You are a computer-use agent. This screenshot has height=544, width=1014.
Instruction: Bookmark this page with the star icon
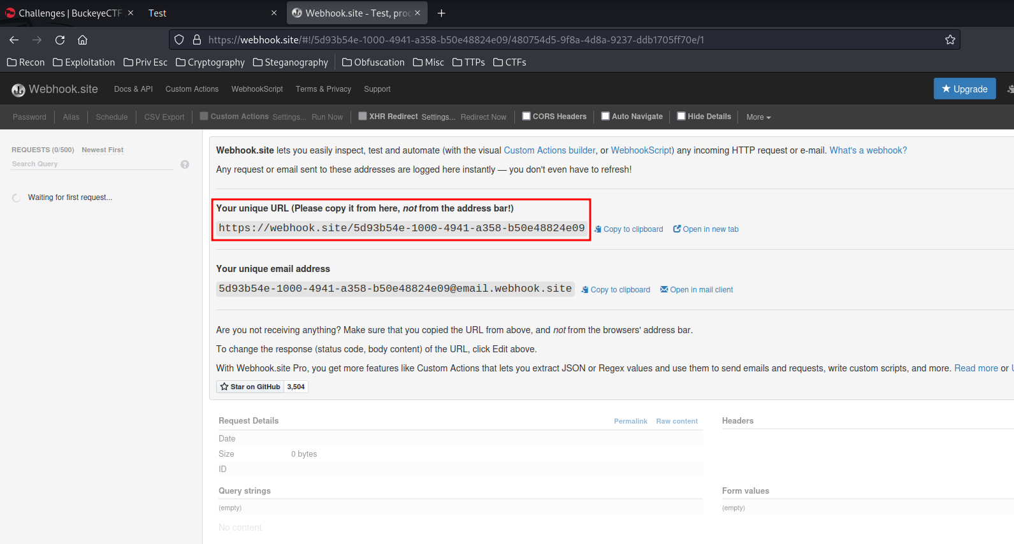[x=950, y=39]
